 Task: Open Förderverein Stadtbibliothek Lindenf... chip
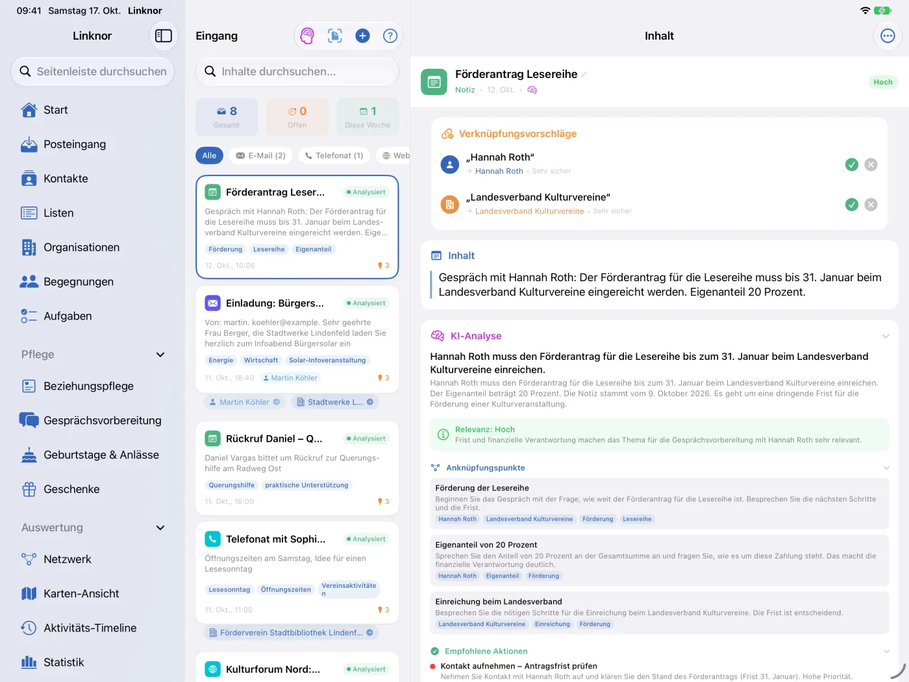click(x=291, y=633)
